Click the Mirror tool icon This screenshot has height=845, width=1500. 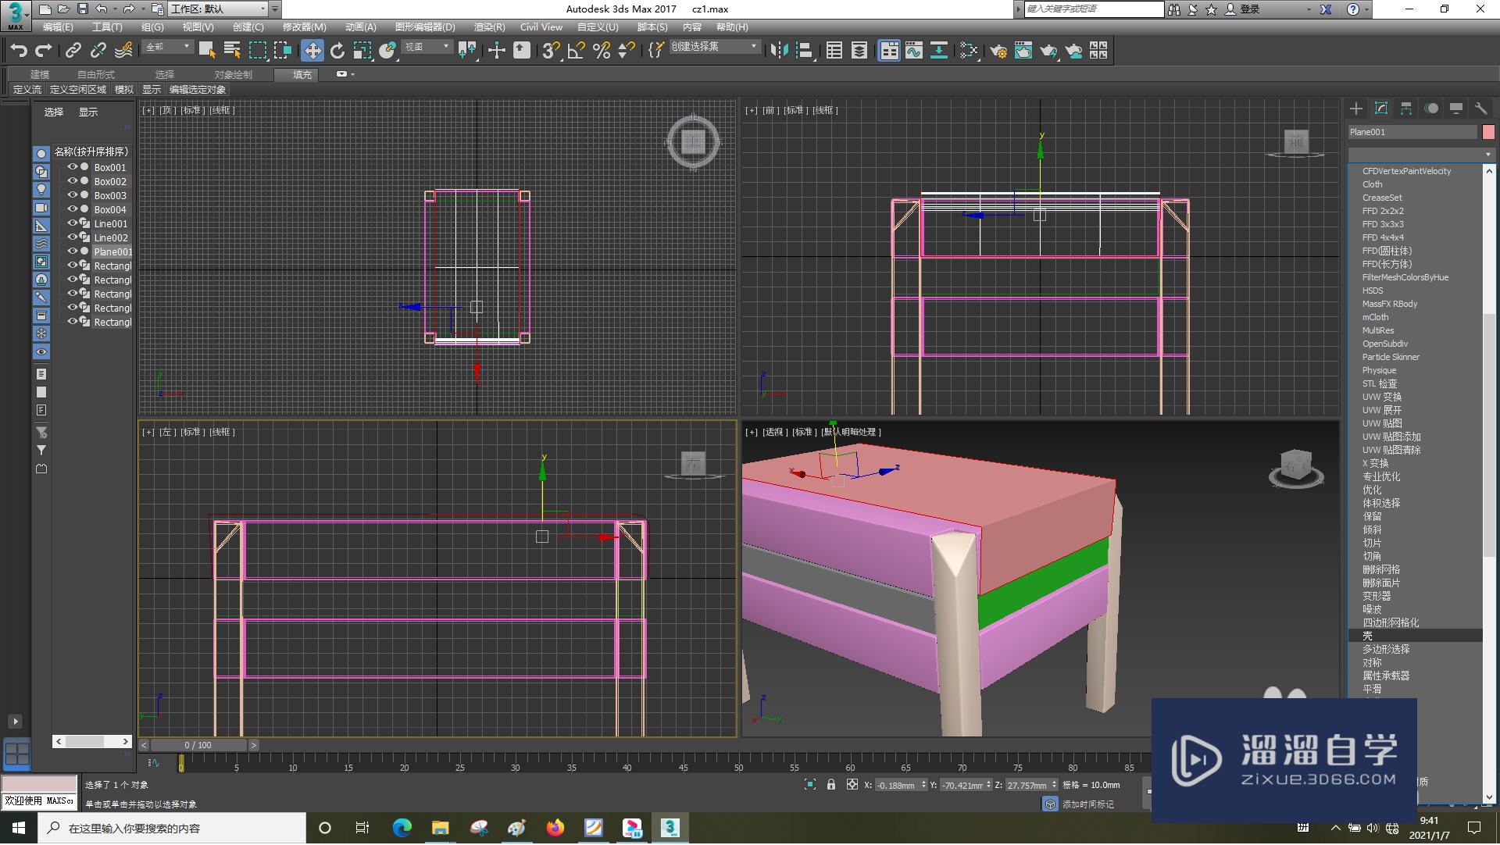coord(779,51)
